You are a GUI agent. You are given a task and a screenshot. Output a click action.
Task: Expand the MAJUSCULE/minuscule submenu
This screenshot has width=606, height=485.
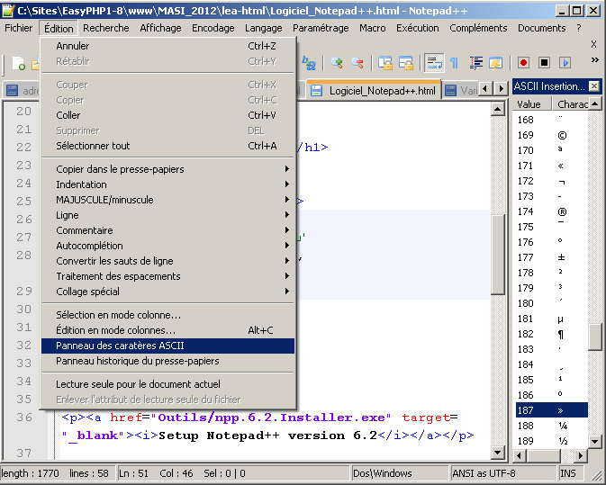click(x=167, y=200)
